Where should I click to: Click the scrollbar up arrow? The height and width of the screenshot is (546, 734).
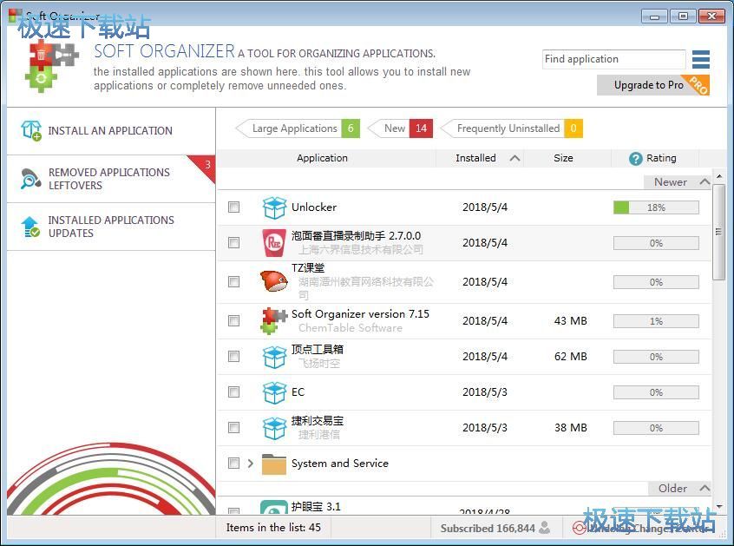[x=719, y=176]
